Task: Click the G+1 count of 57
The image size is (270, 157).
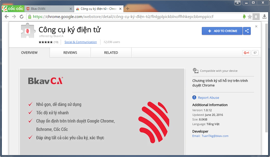Action: point(255,53)
